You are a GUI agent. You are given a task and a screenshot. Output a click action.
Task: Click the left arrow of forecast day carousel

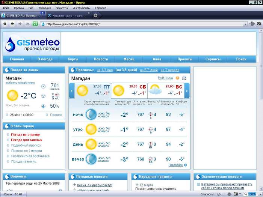tap(72, 91)
